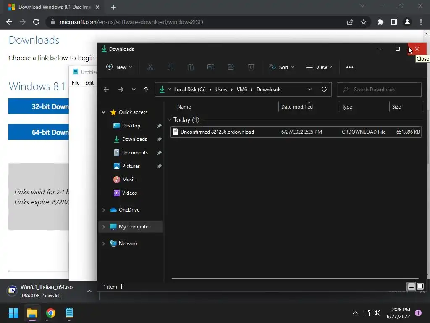
Task: Open Notepad's Edit menu
Action: (89, 83)
